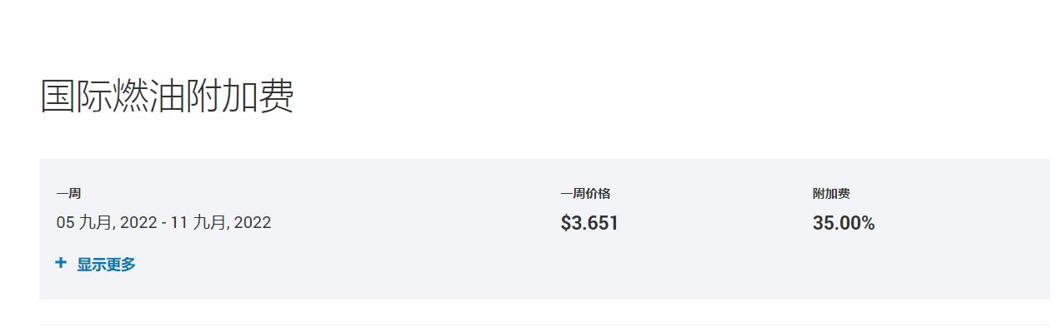Click the 国际燃油附加费 page heading
The width and height of the screenshot is (1062, 327).
[x=167, y=97]
